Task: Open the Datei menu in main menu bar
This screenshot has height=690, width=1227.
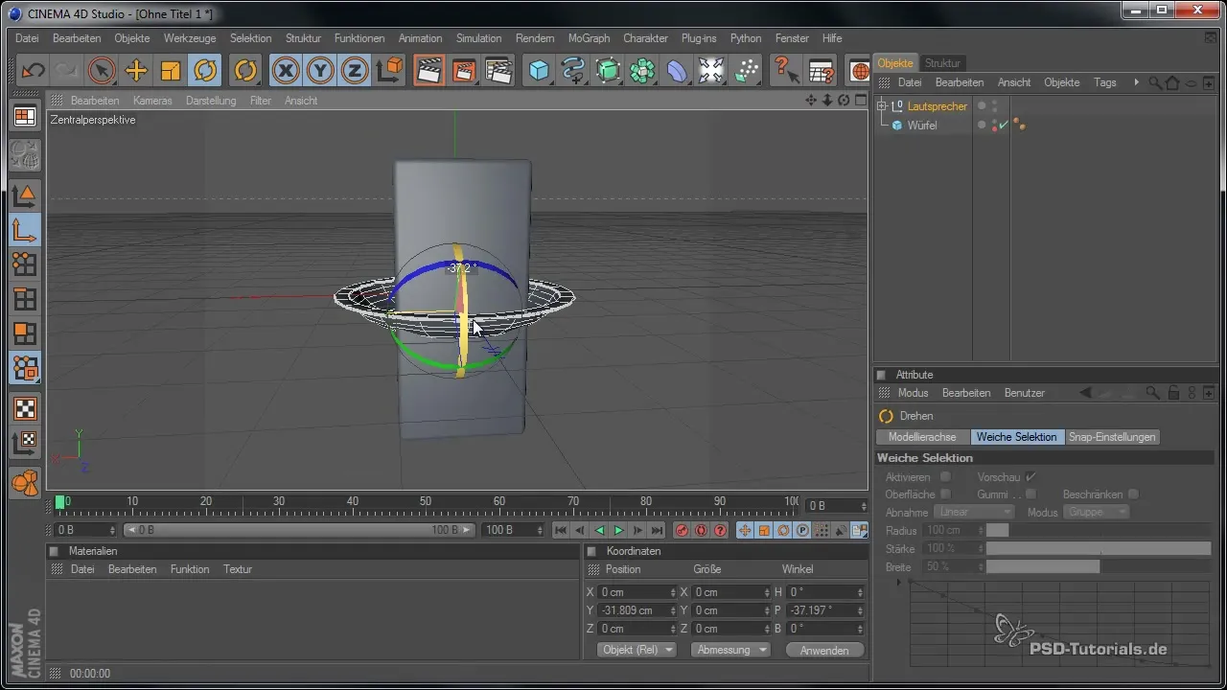Action: 27,38
